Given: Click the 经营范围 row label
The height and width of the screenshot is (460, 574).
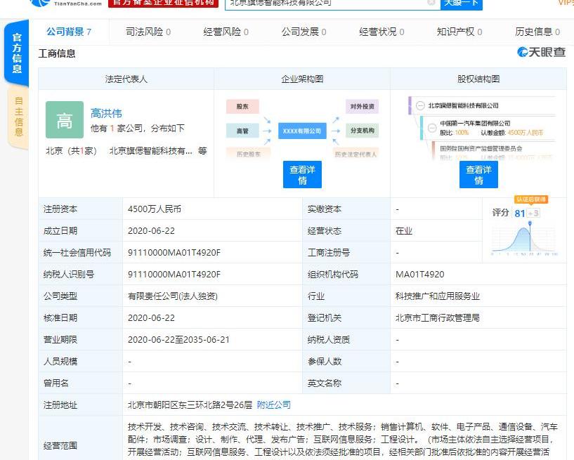Looking at the screenshot, I should [60, 446].
